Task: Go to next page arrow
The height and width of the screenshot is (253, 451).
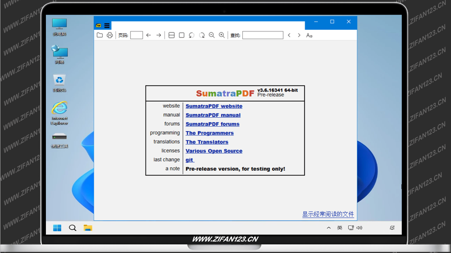Action: (x=159, y=35)
